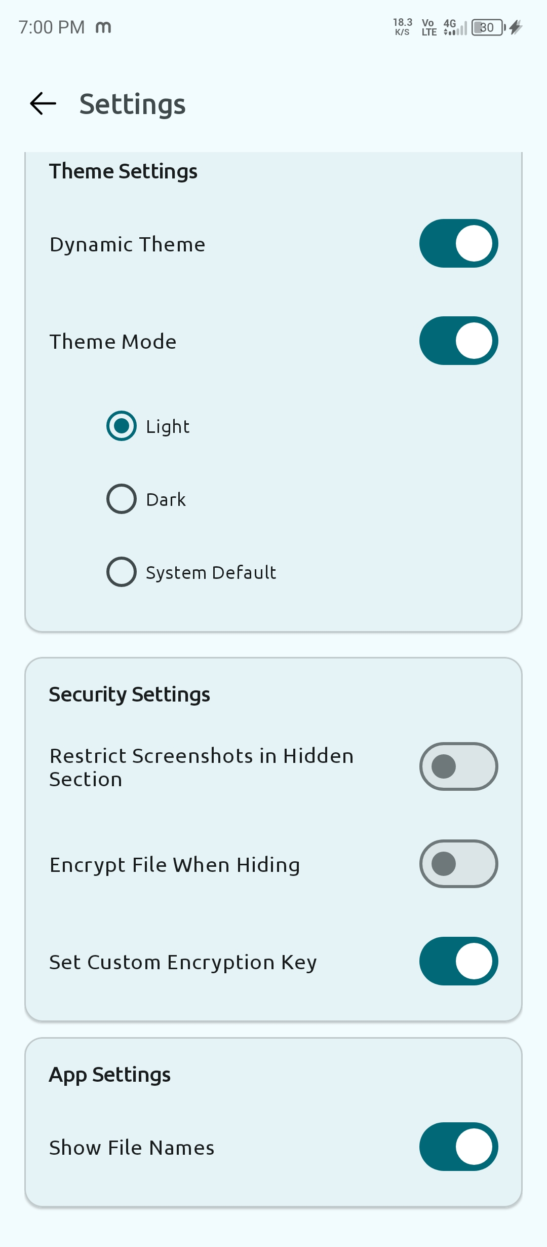Select the Light theme option
547x1247 pixels.
121,426
